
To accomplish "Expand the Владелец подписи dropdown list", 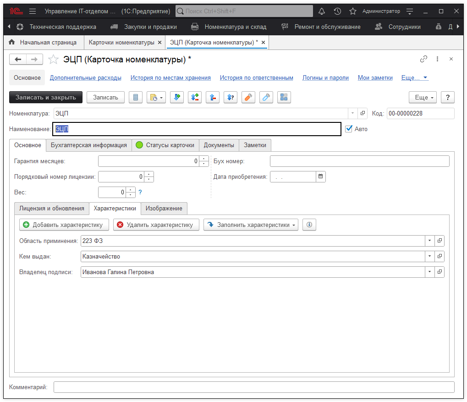I will [429, 272].
